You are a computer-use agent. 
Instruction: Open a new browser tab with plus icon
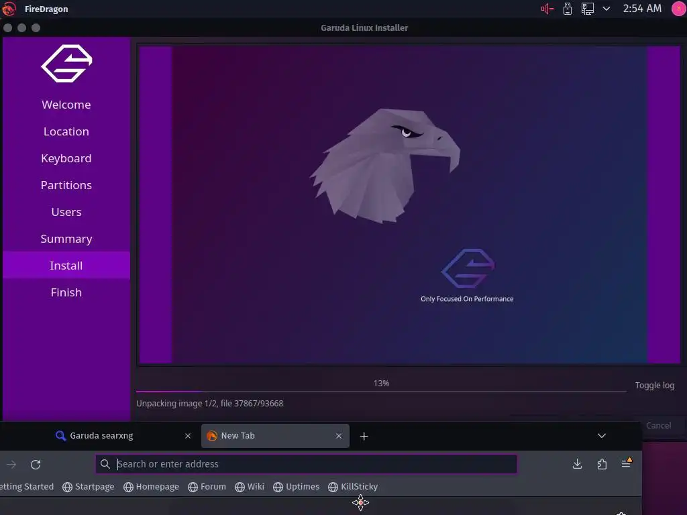coord(364,436)
